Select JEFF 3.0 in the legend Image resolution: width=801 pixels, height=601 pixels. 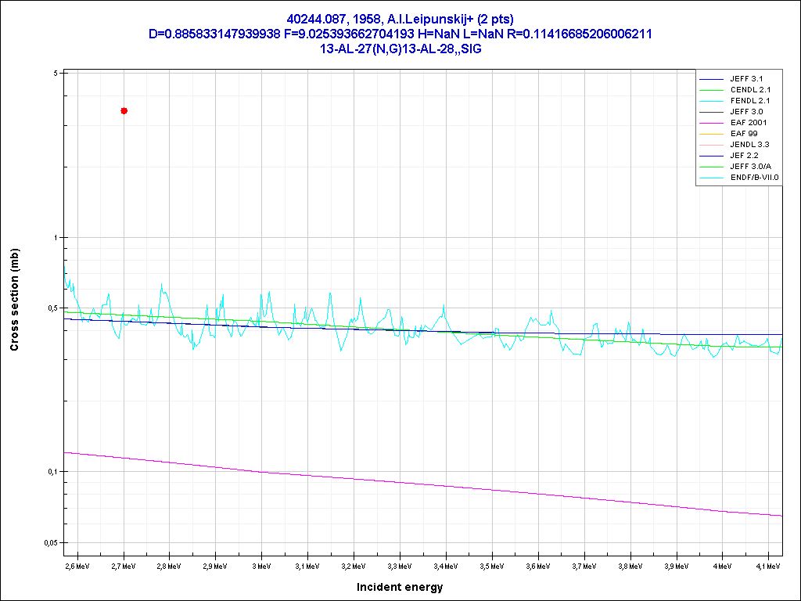point(745,112)
